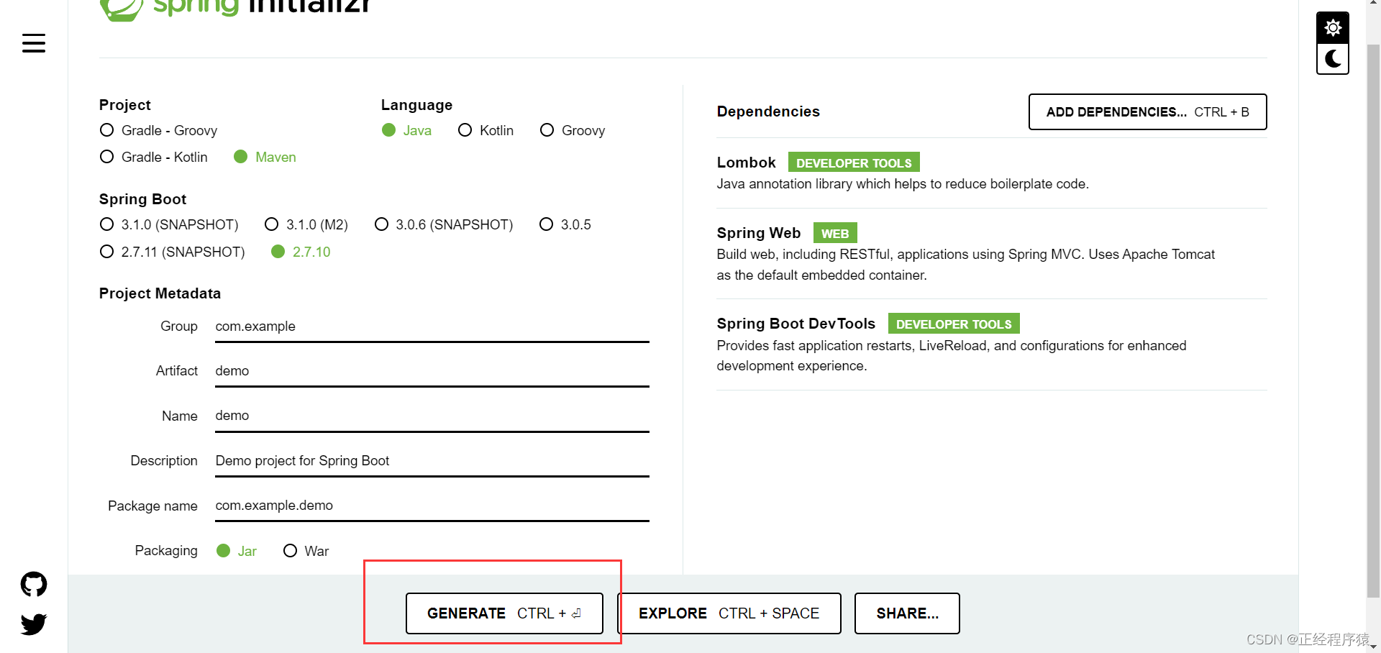Click the Explore button
The width and height of the screenshot is (1381, 653).
click(729, 613)
